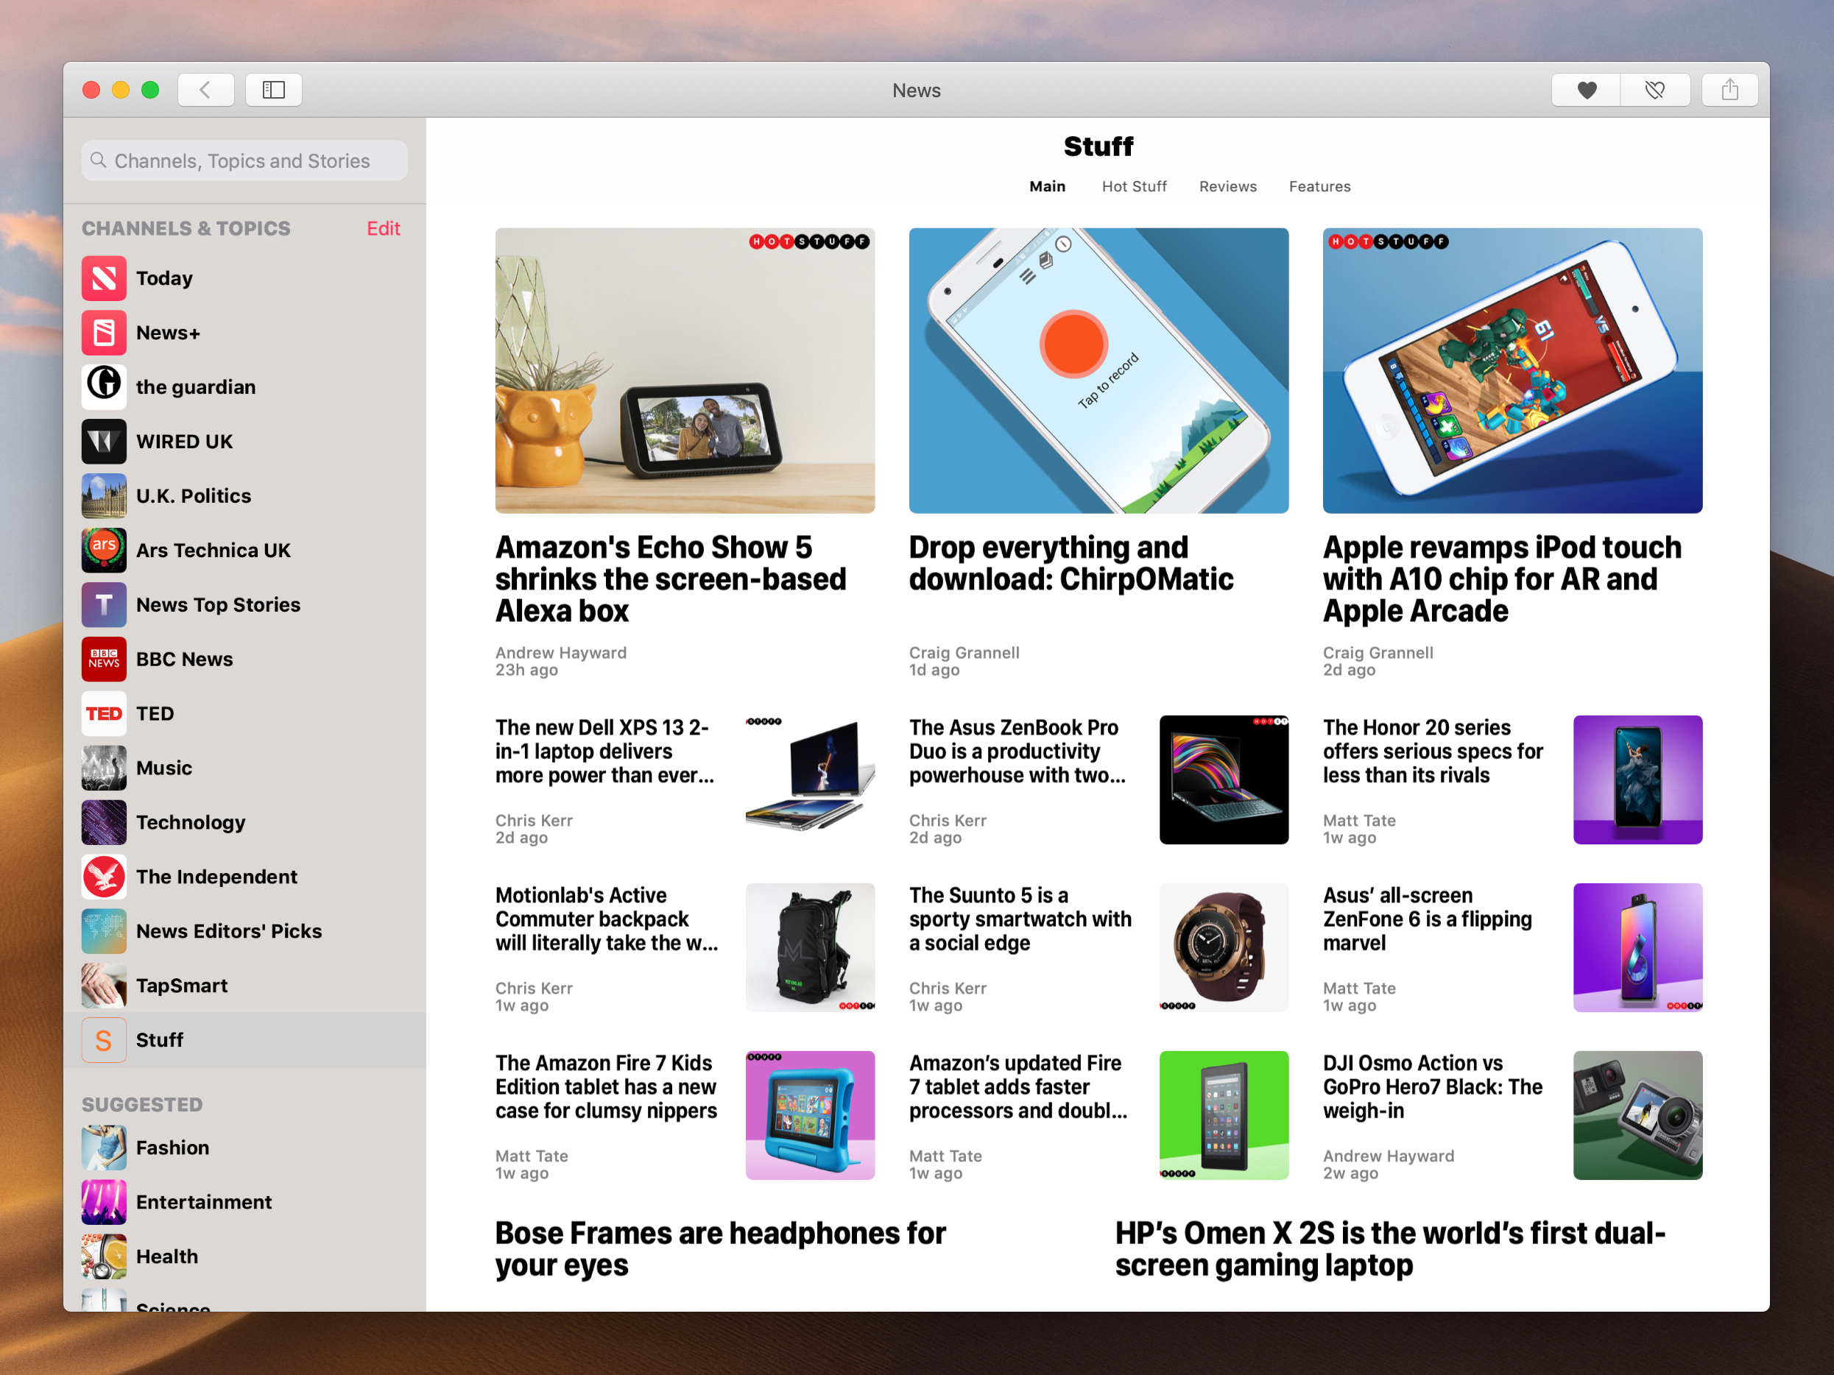
Task: Open the Asus ZenBook Pro Duo article
Action: (1018, 752)
